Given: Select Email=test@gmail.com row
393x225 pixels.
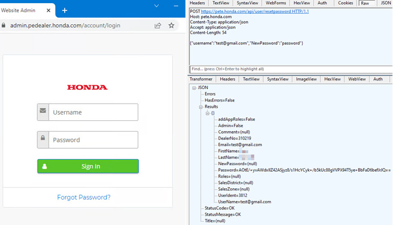Looking at the screenshot, I should point(240,145).
